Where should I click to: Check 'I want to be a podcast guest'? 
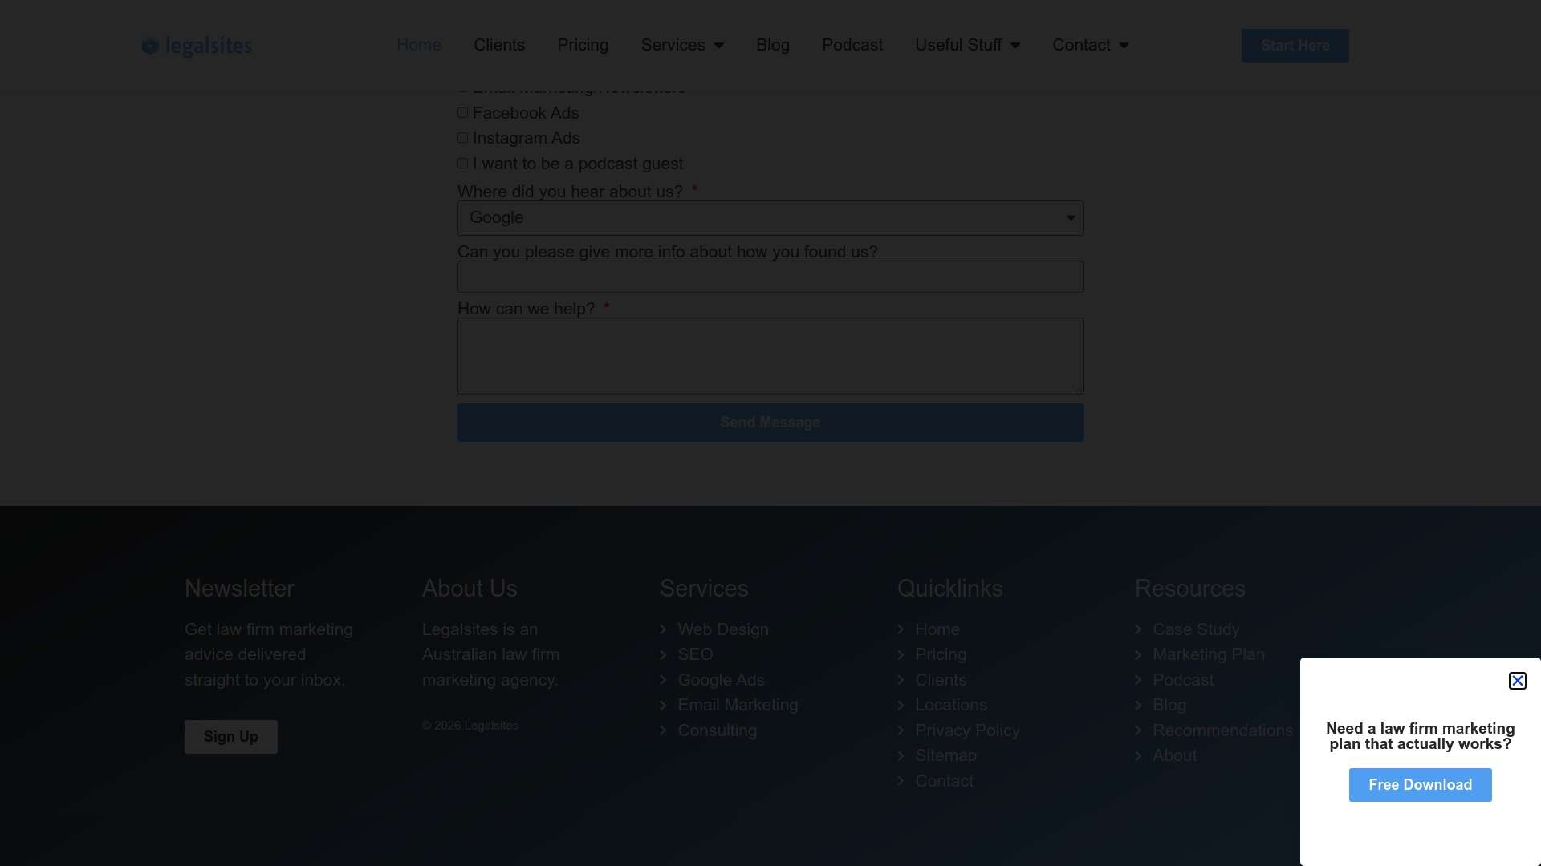(x=462, y=163)
